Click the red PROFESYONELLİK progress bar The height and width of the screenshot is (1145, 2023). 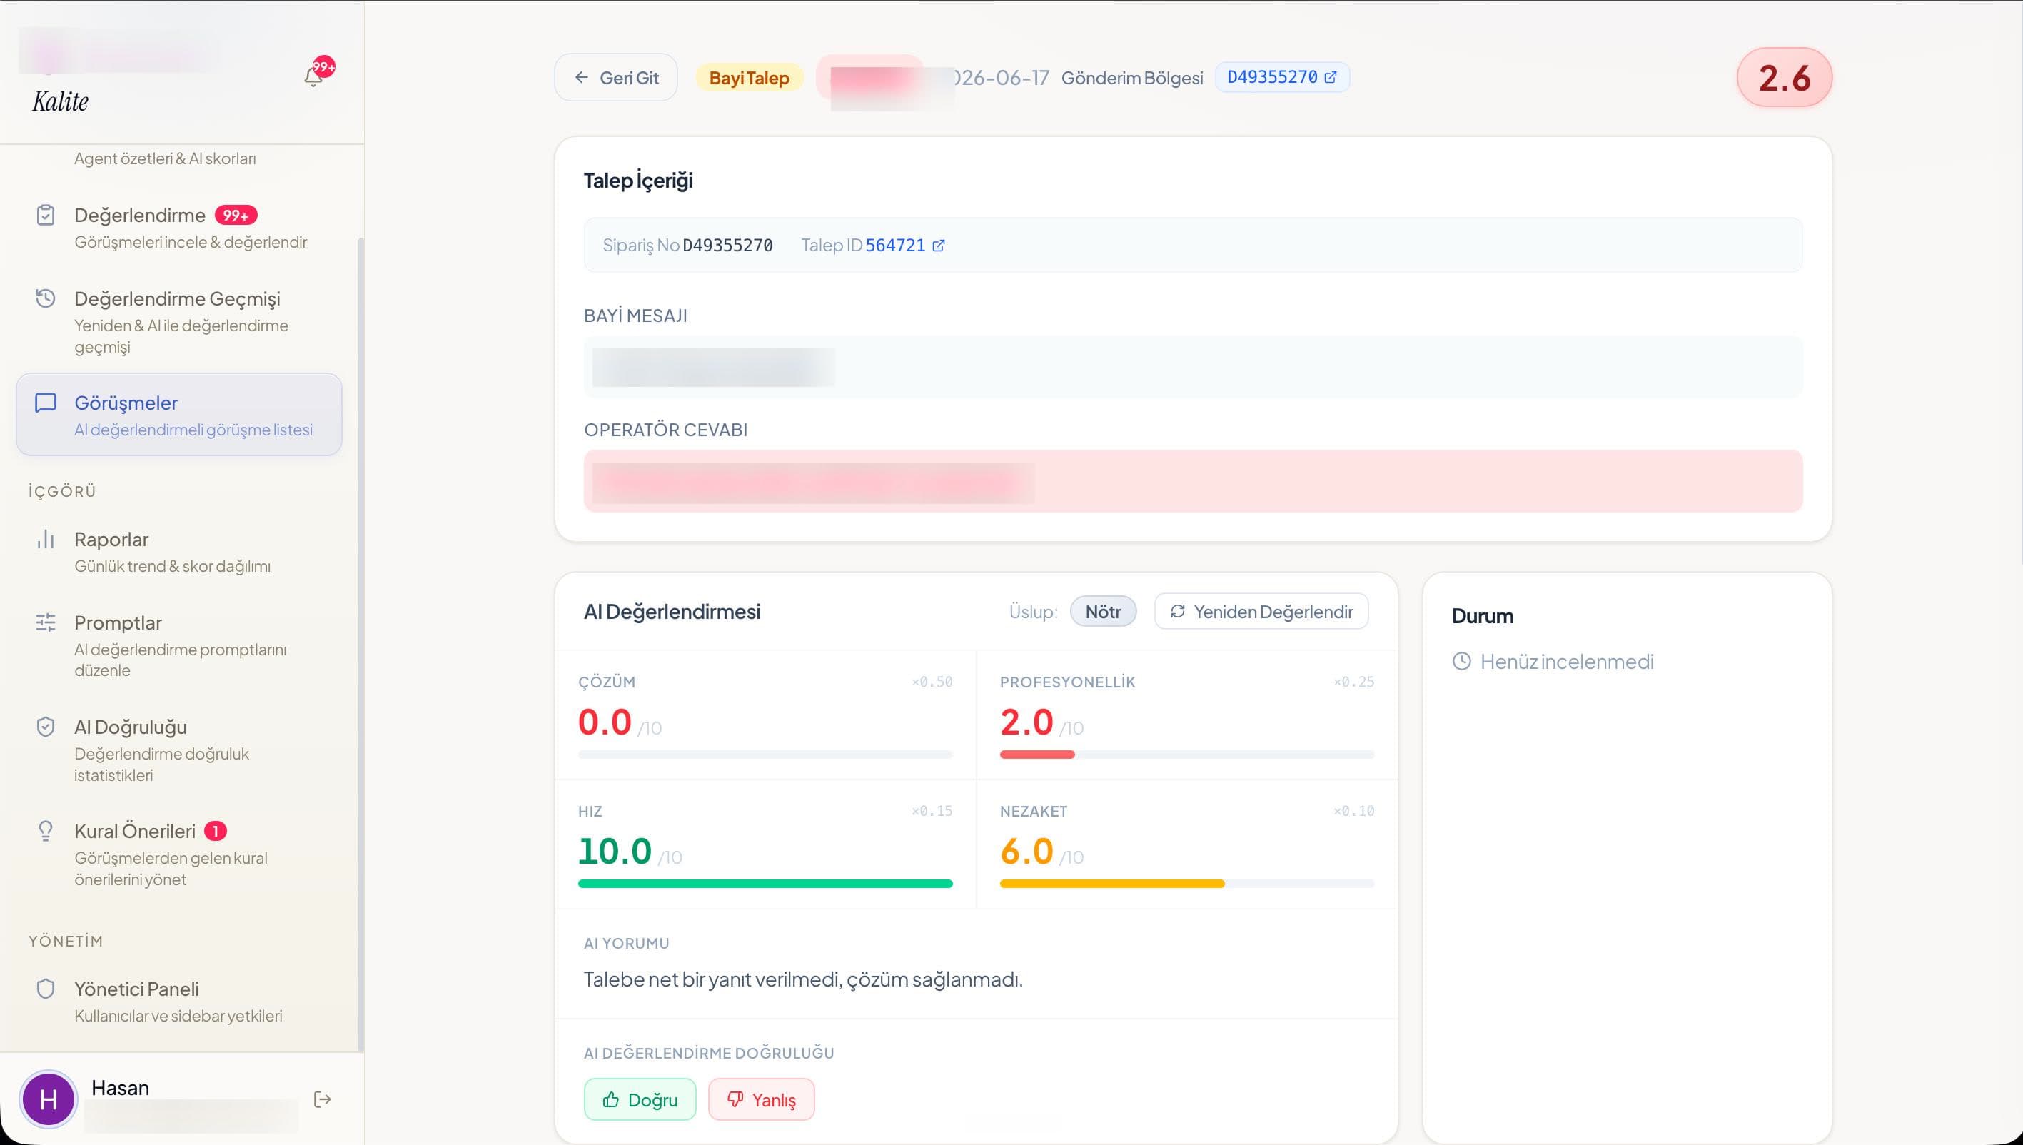(x=1037, y=755)
